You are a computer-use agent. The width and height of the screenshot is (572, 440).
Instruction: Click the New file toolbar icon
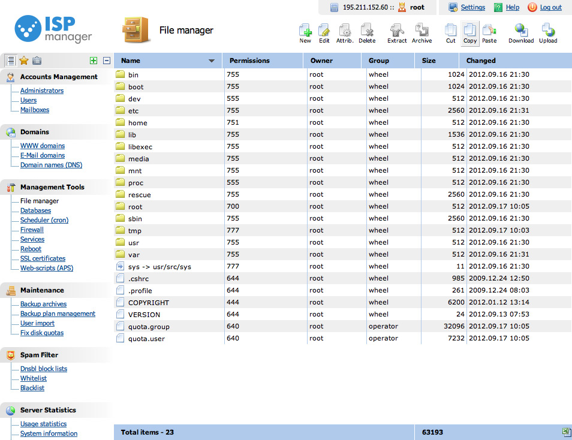(305, 31)
